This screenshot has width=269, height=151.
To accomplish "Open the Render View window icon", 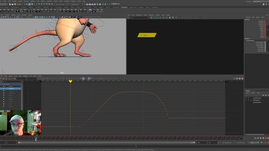I will point(87,4).
